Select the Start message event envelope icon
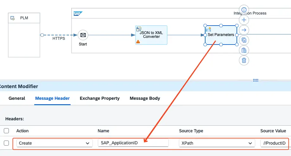291x156 pixels. click(x=83, y=35)
